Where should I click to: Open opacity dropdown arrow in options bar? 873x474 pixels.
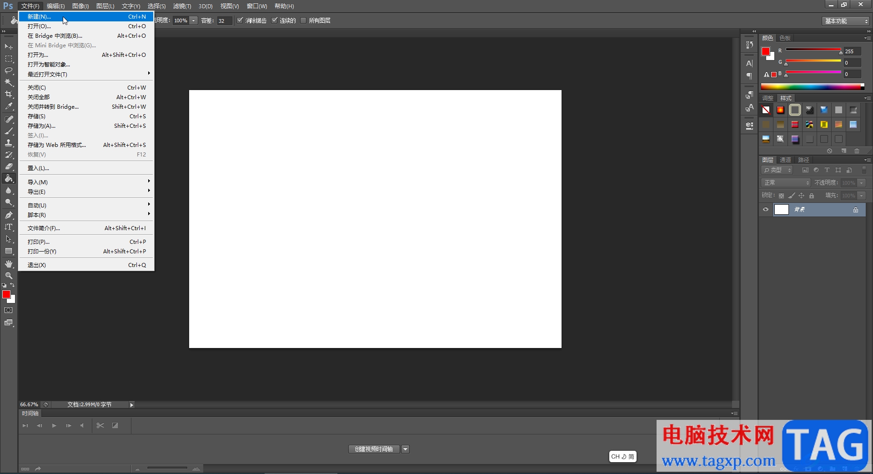click(194, 20)
